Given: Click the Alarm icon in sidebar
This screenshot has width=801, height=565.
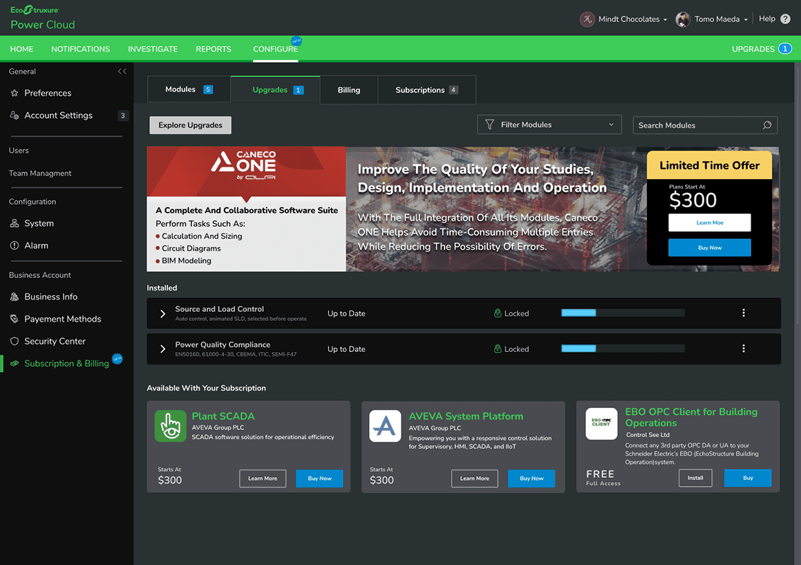Looking at the screenshot, I should coord(15,246).
